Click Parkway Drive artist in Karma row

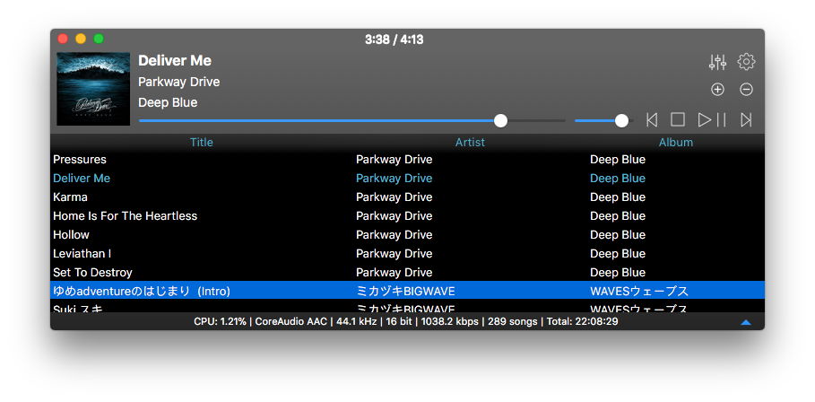(394, 197)
